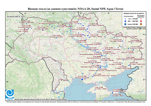This screenshot has height=106, width=151.
Task: Click the large blue circle in legend
Action: (125, 21)
